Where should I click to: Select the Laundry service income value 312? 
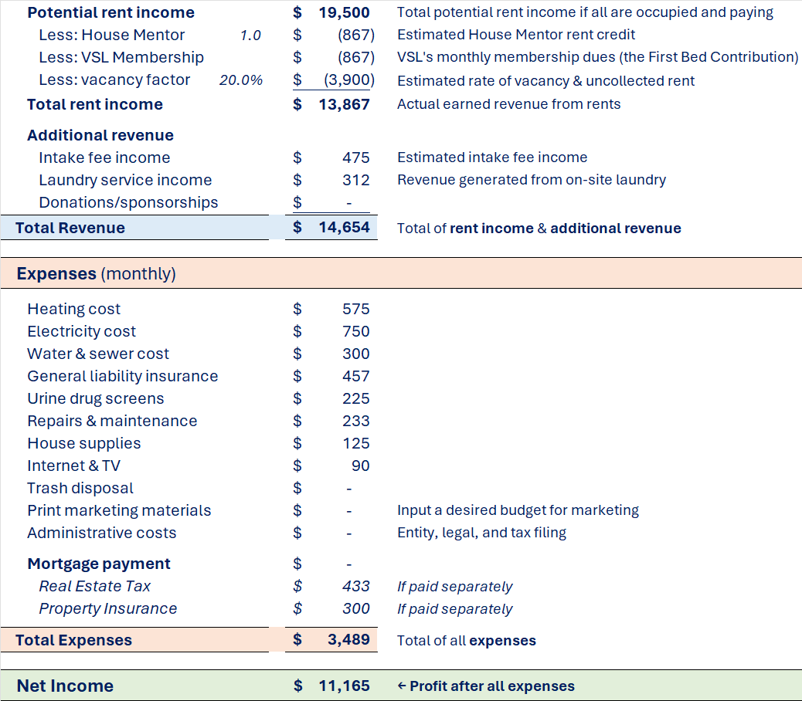pyautogui.click(x=355, y=180)
